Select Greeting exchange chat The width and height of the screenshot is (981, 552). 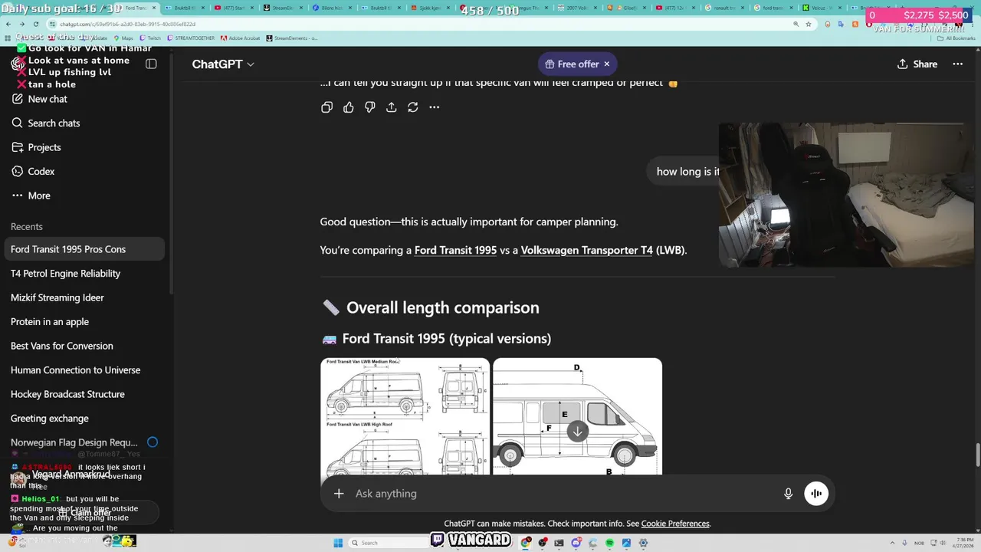(84, 419)
